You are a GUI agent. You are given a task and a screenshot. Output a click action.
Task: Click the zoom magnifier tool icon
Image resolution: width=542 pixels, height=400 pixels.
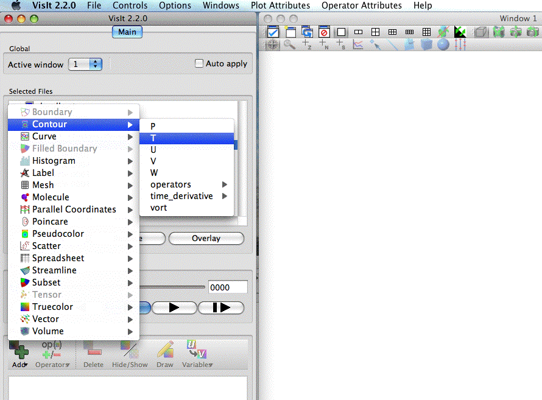[289, 44]
